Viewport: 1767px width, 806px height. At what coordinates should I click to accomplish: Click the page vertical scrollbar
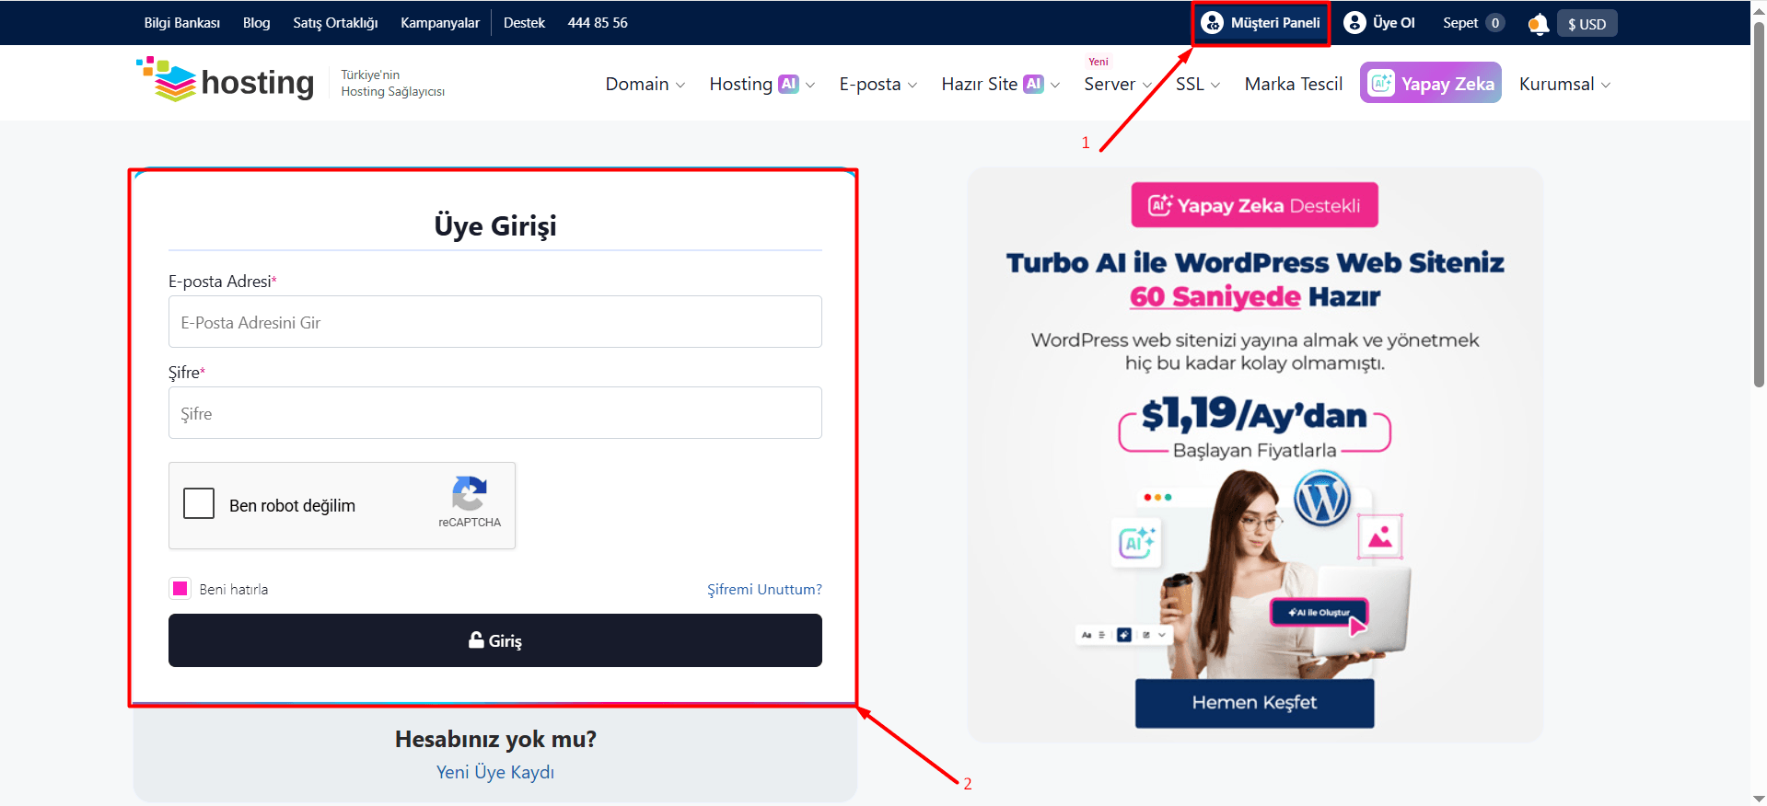click(x=1759, y=202)
